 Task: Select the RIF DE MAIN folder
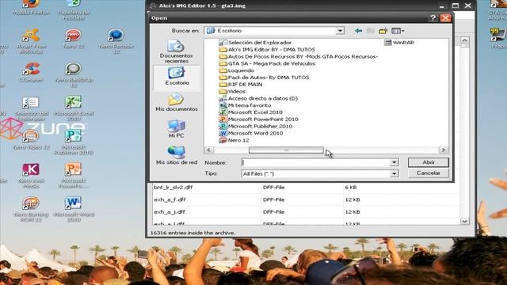click(241, 85)
